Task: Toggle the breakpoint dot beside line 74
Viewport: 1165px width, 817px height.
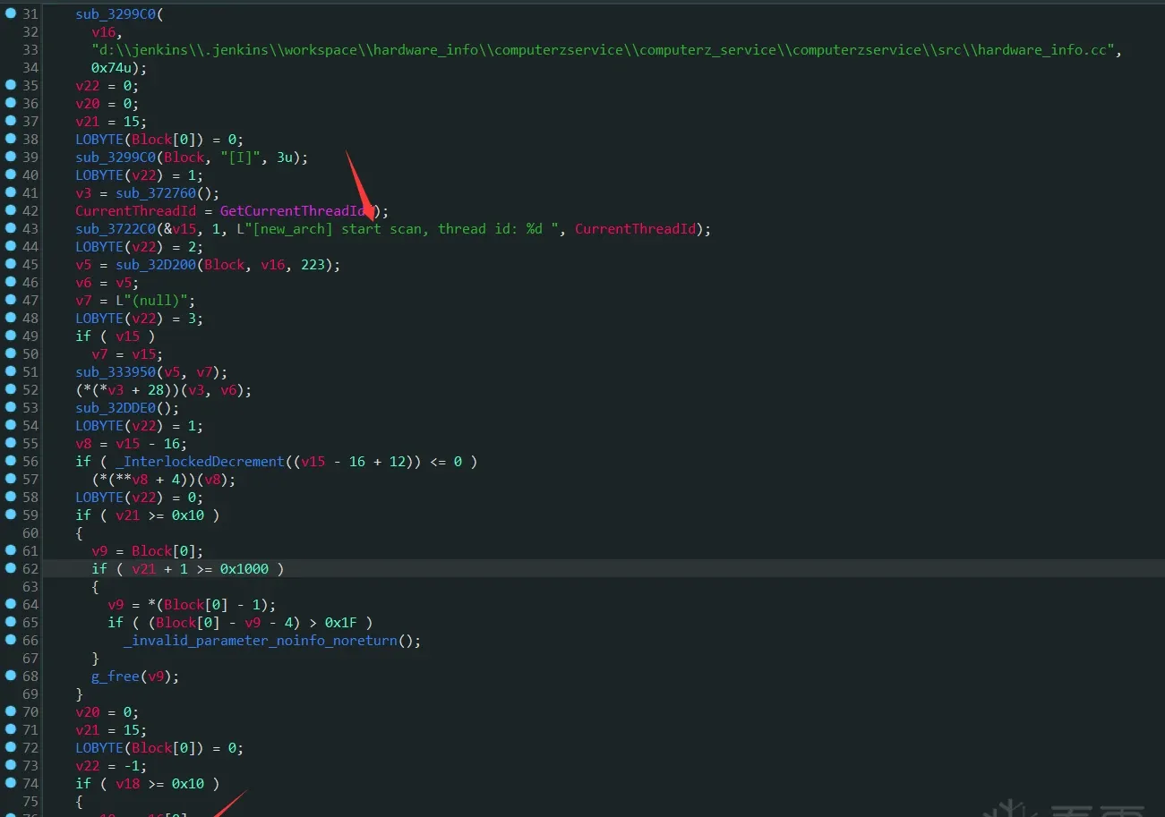Action: [11, 783]
